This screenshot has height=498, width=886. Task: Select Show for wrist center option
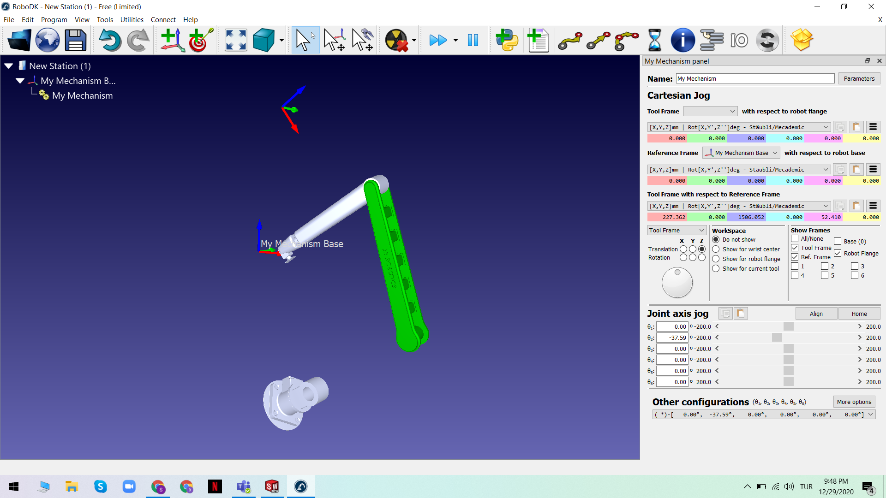(x=716, y=249)
